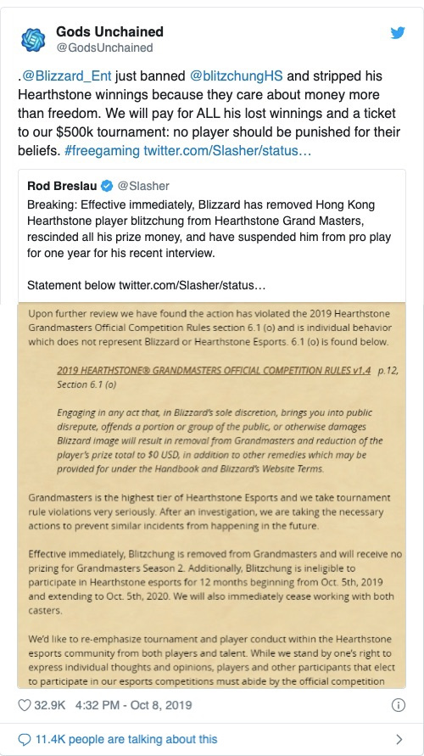This screenshot has height=756, width=424.
Task: Click the Gods Unchained profile avatar
Action: [33, 40]
